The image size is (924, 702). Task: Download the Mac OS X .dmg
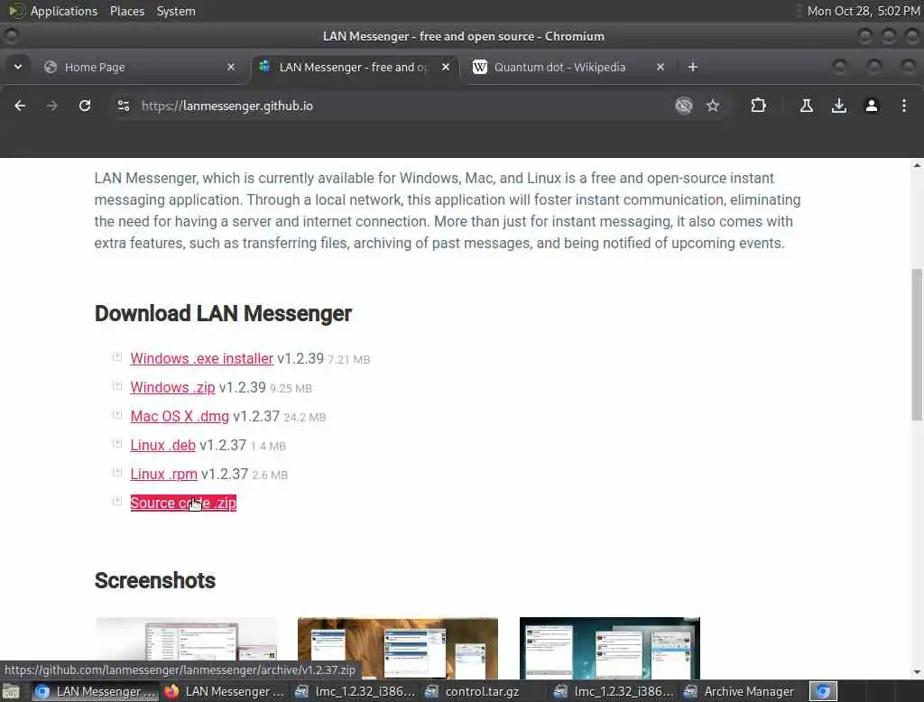[180, 416]
